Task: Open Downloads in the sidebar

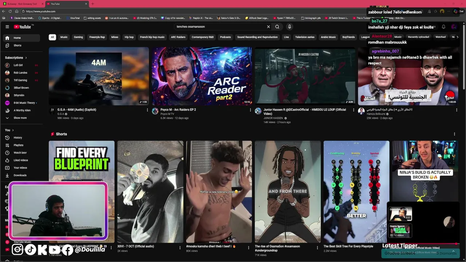Action: point(21,175)
